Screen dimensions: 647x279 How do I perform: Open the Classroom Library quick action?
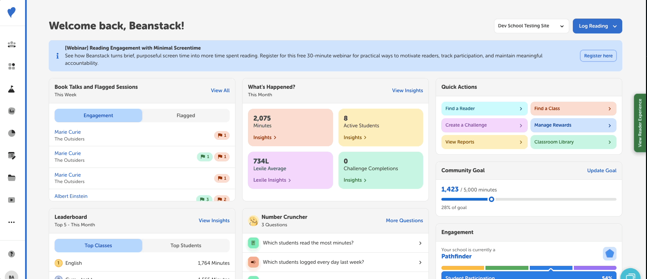(x=573, y=142)
